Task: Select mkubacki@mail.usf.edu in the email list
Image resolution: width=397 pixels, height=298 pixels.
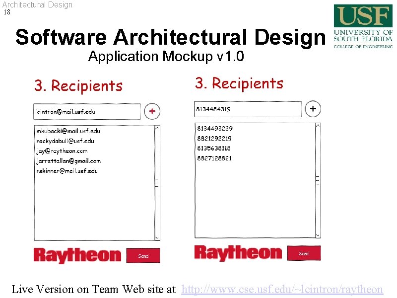Action: tap(68, 131)
